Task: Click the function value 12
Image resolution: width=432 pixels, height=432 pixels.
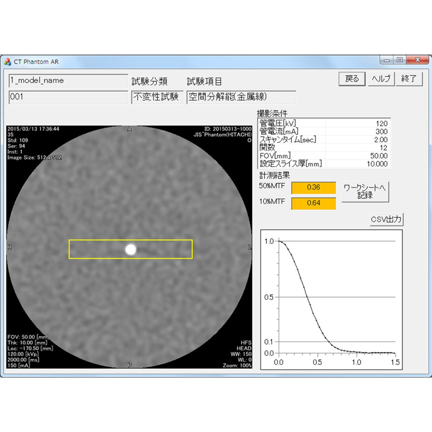Action: click(384, 148)
